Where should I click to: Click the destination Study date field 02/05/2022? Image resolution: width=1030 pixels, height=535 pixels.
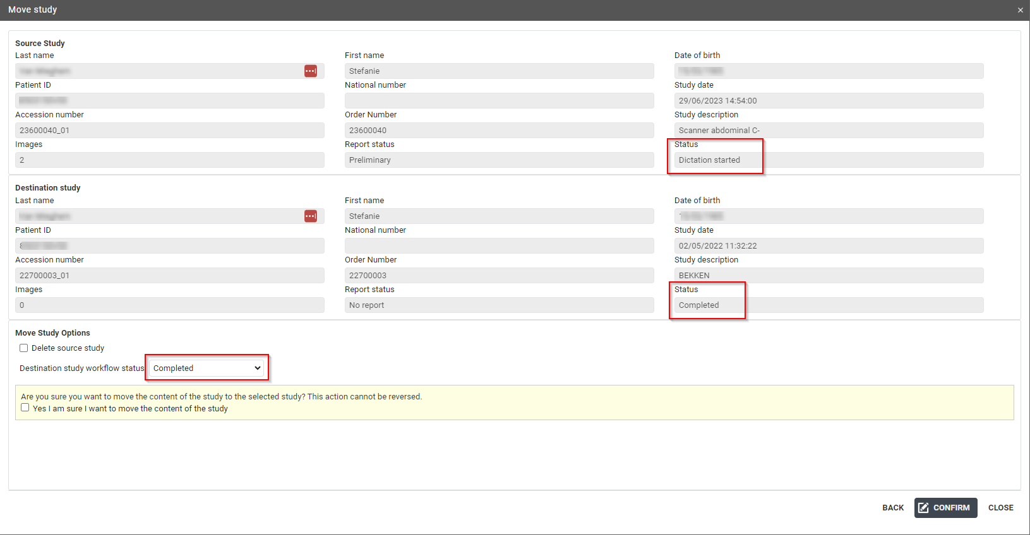click(829, 246)
